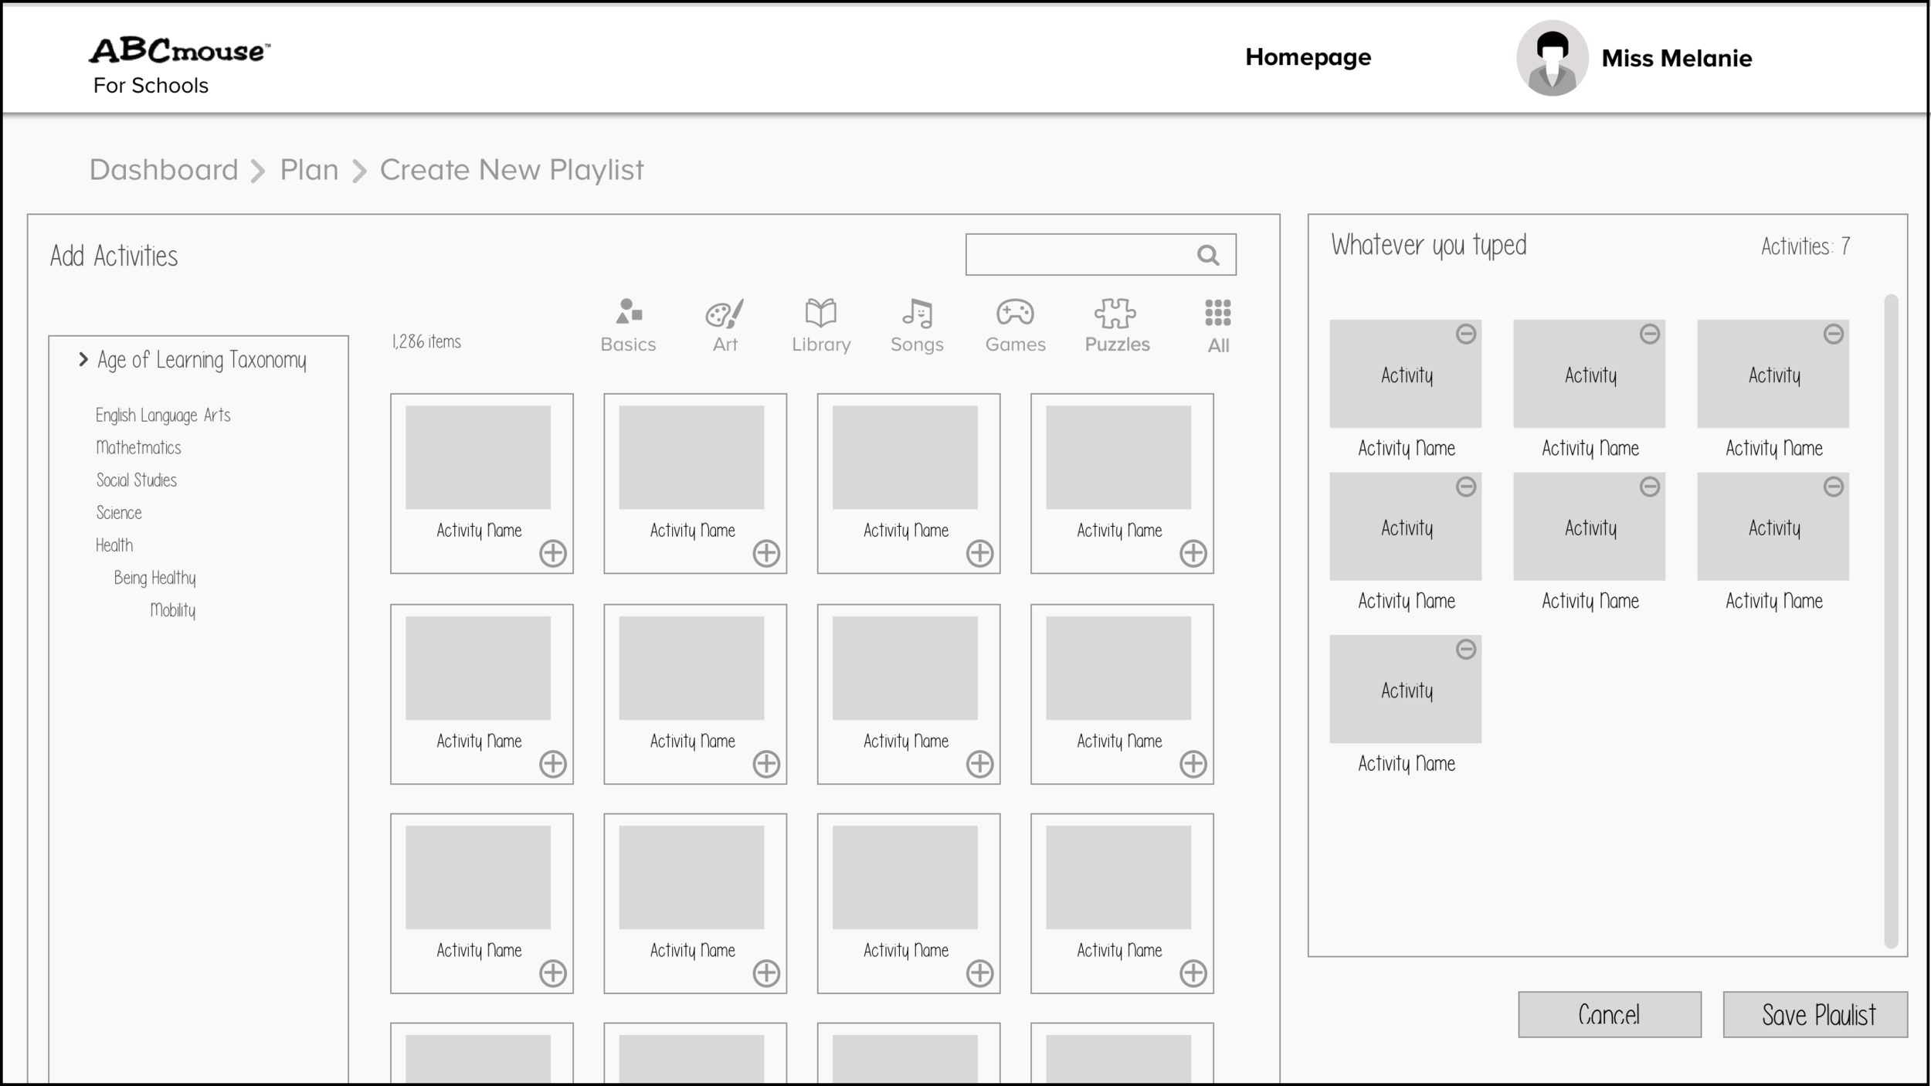Image resolution: width=1931 pixels, height=1086 pixels.
Task: Select Health in taxonomy list
Action: coord(114,545)
